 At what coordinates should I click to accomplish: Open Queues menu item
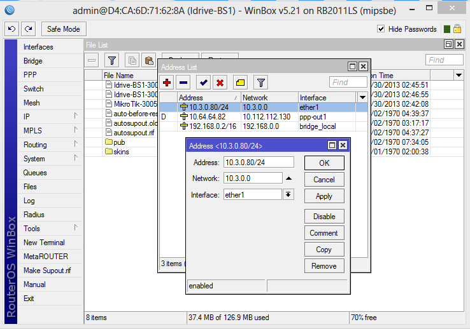pos(50,173)
